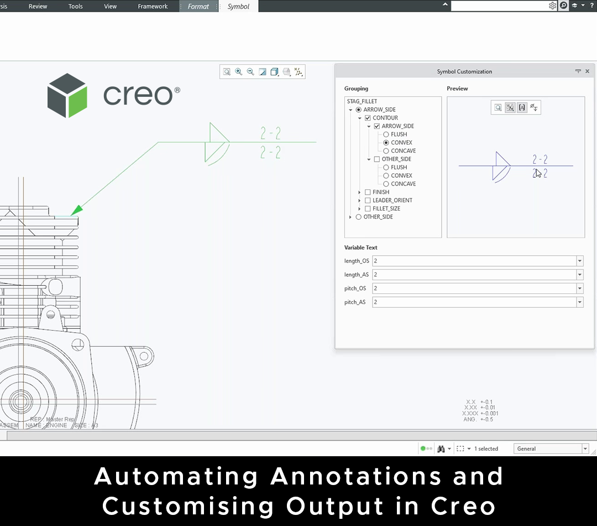Select CONVEX radio under unchecked OTHER_SIDE
597x526 pixels.
(x=386, y=176)
